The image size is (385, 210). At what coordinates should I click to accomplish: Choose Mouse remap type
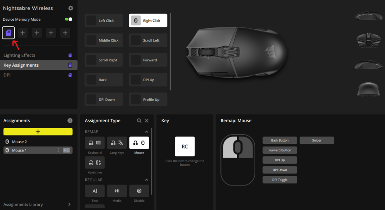coord(139,143)
